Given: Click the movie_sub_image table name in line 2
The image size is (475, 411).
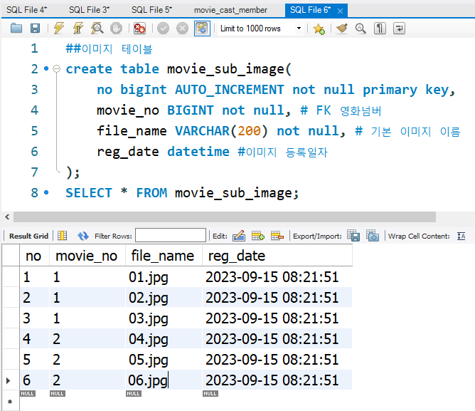Looking at the screenshot, I should (225, 69).
